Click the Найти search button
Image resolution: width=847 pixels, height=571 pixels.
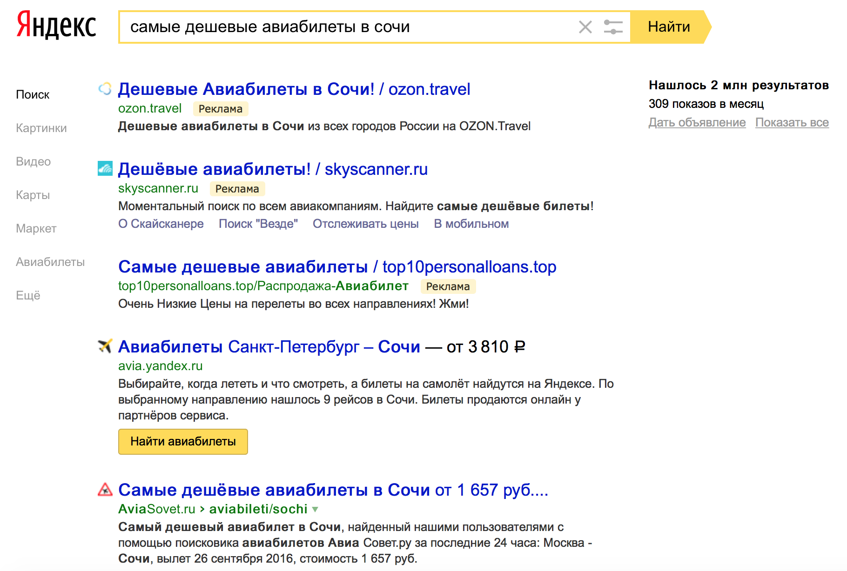(671, 27)
